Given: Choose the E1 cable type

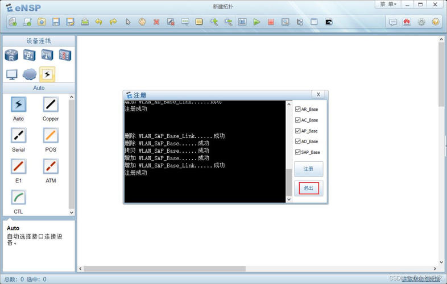Looking at the screenshot, I should pos(19,166).
